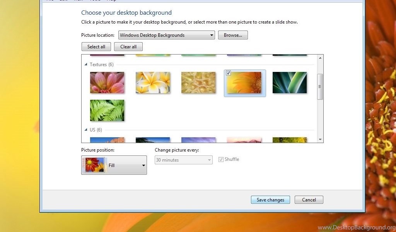Select the golden bubbles texture thumbnail
Viewport: 396px width, 232px height.
[x=198, y=82]
